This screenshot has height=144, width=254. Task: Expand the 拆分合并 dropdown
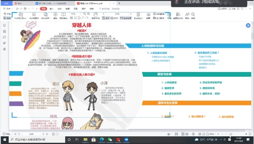click(x=46, y=16)
